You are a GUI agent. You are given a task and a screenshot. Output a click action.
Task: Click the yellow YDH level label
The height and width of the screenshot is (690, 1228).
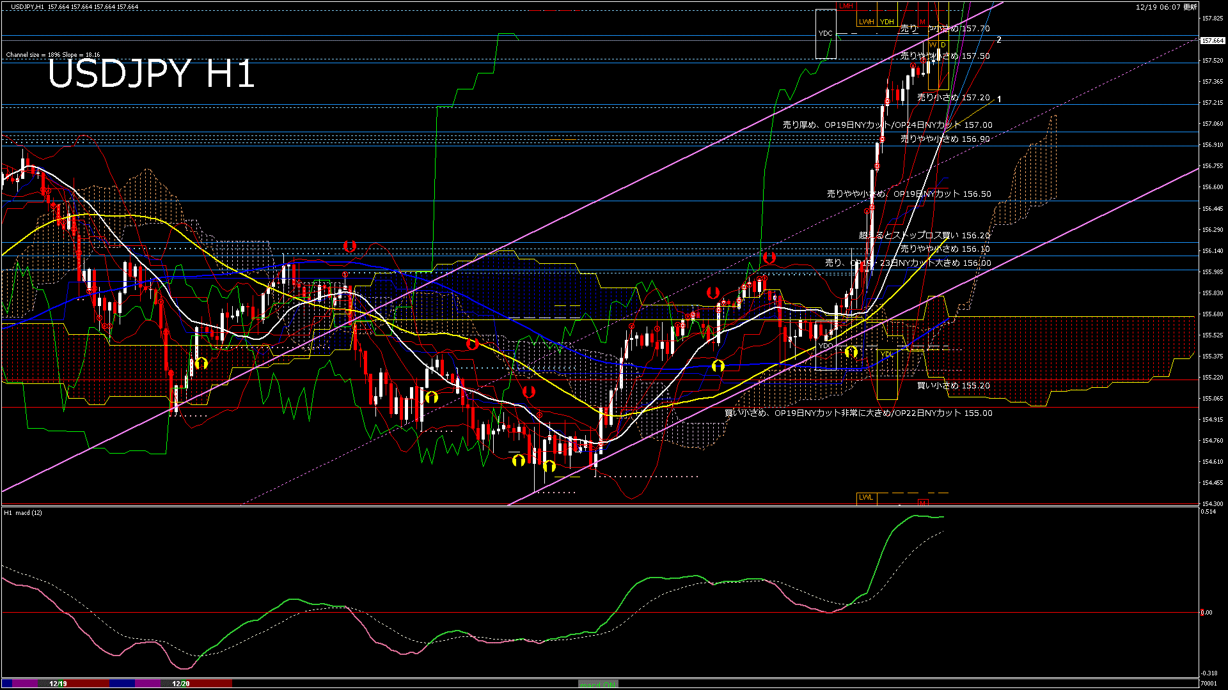coord(886,22)
